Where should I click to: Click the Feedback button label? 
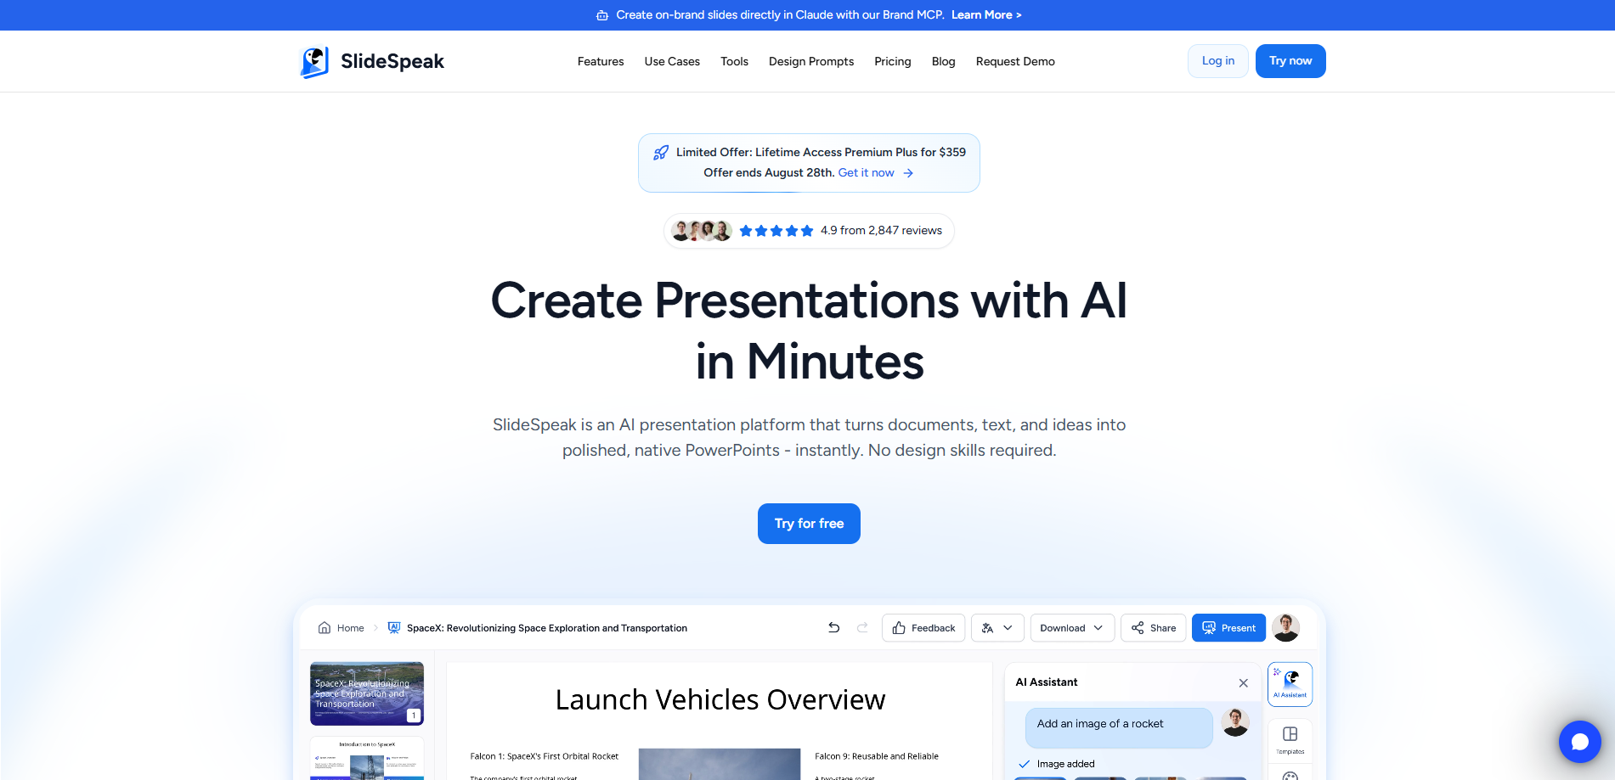click(x=933, y=628)
